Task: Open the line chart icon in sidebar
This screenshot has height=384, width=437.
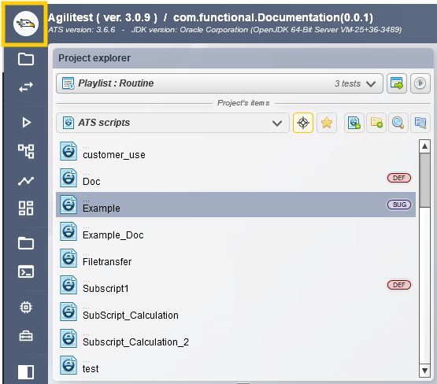Action: (26, 181)
